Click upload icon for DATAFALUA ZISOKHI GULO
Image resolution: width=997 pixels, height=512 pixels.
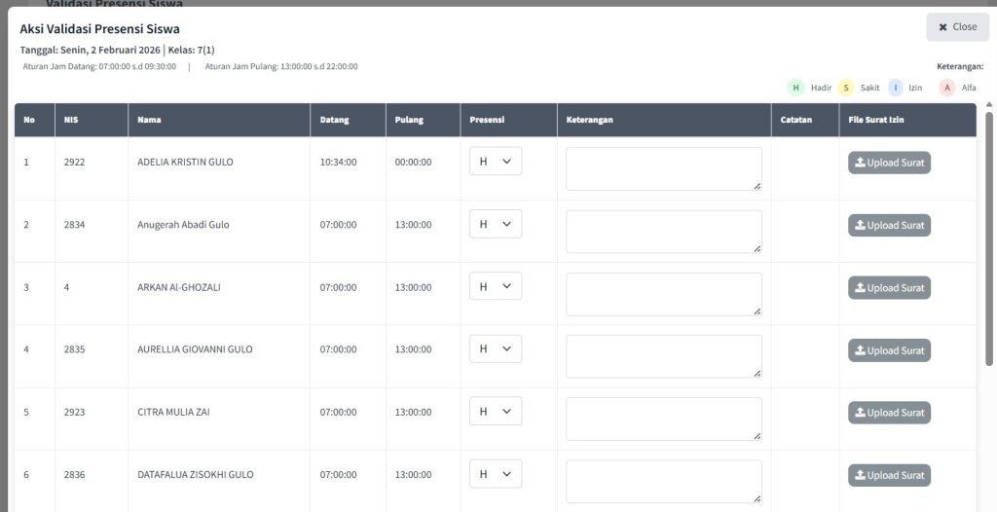click(x=861, y=475)
